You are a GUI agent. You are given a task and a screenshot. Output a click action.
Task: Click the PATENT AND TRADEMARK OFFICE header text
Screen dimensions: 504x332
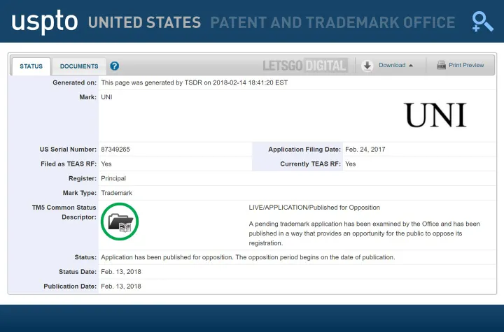click(332, 22)
